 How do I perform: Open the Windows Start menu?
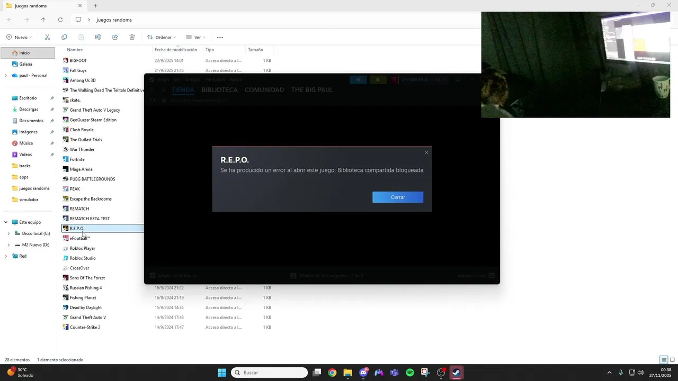coord(222,373)
